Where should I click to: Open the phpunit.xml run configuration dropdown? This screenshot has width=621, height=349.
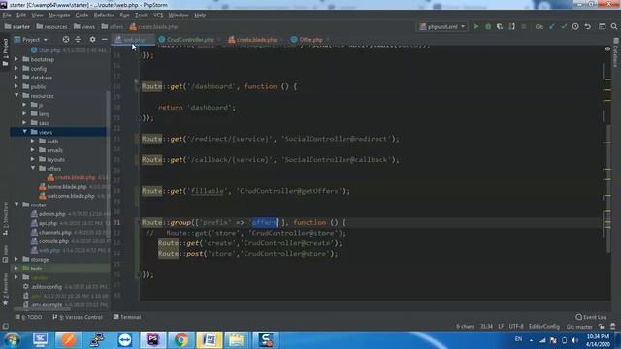tap(442, 26)
